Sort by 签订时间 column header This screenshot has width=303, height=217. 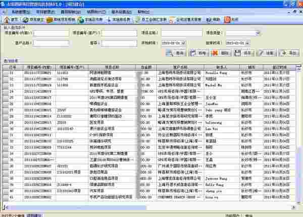279,67
